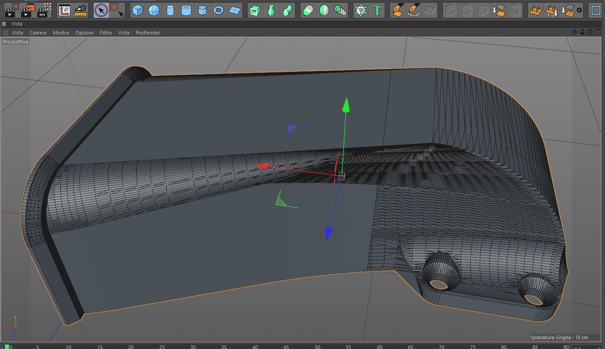Click the green plane-constraint corner handle

[x=281, y=202]
